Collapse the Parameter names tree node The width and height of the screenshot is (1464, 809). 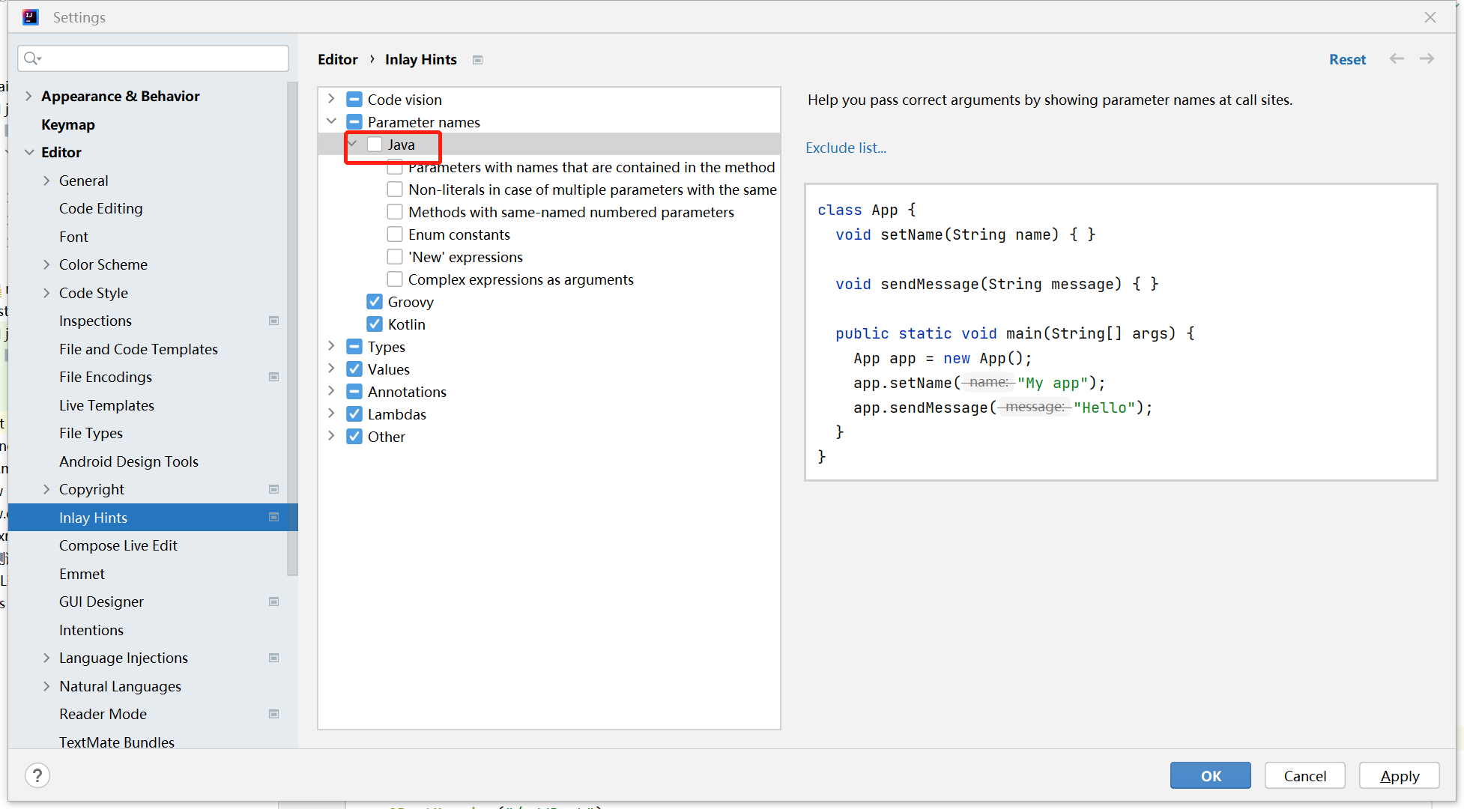[x=331, y=121]
